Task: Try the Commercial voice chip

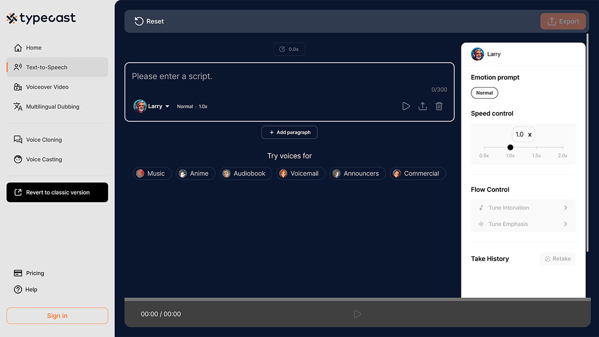Action: (x=418, y=174)
